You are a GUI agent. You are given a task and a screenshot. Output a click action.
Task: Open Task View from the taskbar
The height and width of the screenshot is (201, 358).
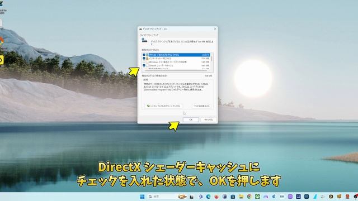[191, 197]
